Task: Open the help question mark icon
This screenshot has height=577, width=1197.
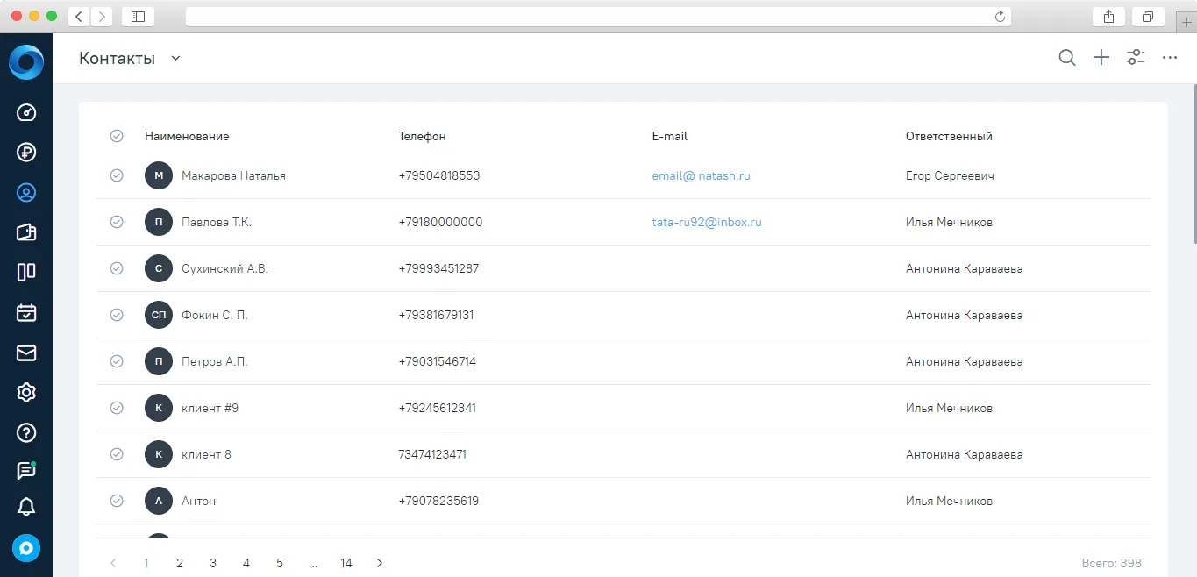Action: [x=26, y=432]
